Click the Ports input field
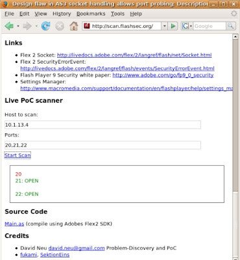 point(102,145)
